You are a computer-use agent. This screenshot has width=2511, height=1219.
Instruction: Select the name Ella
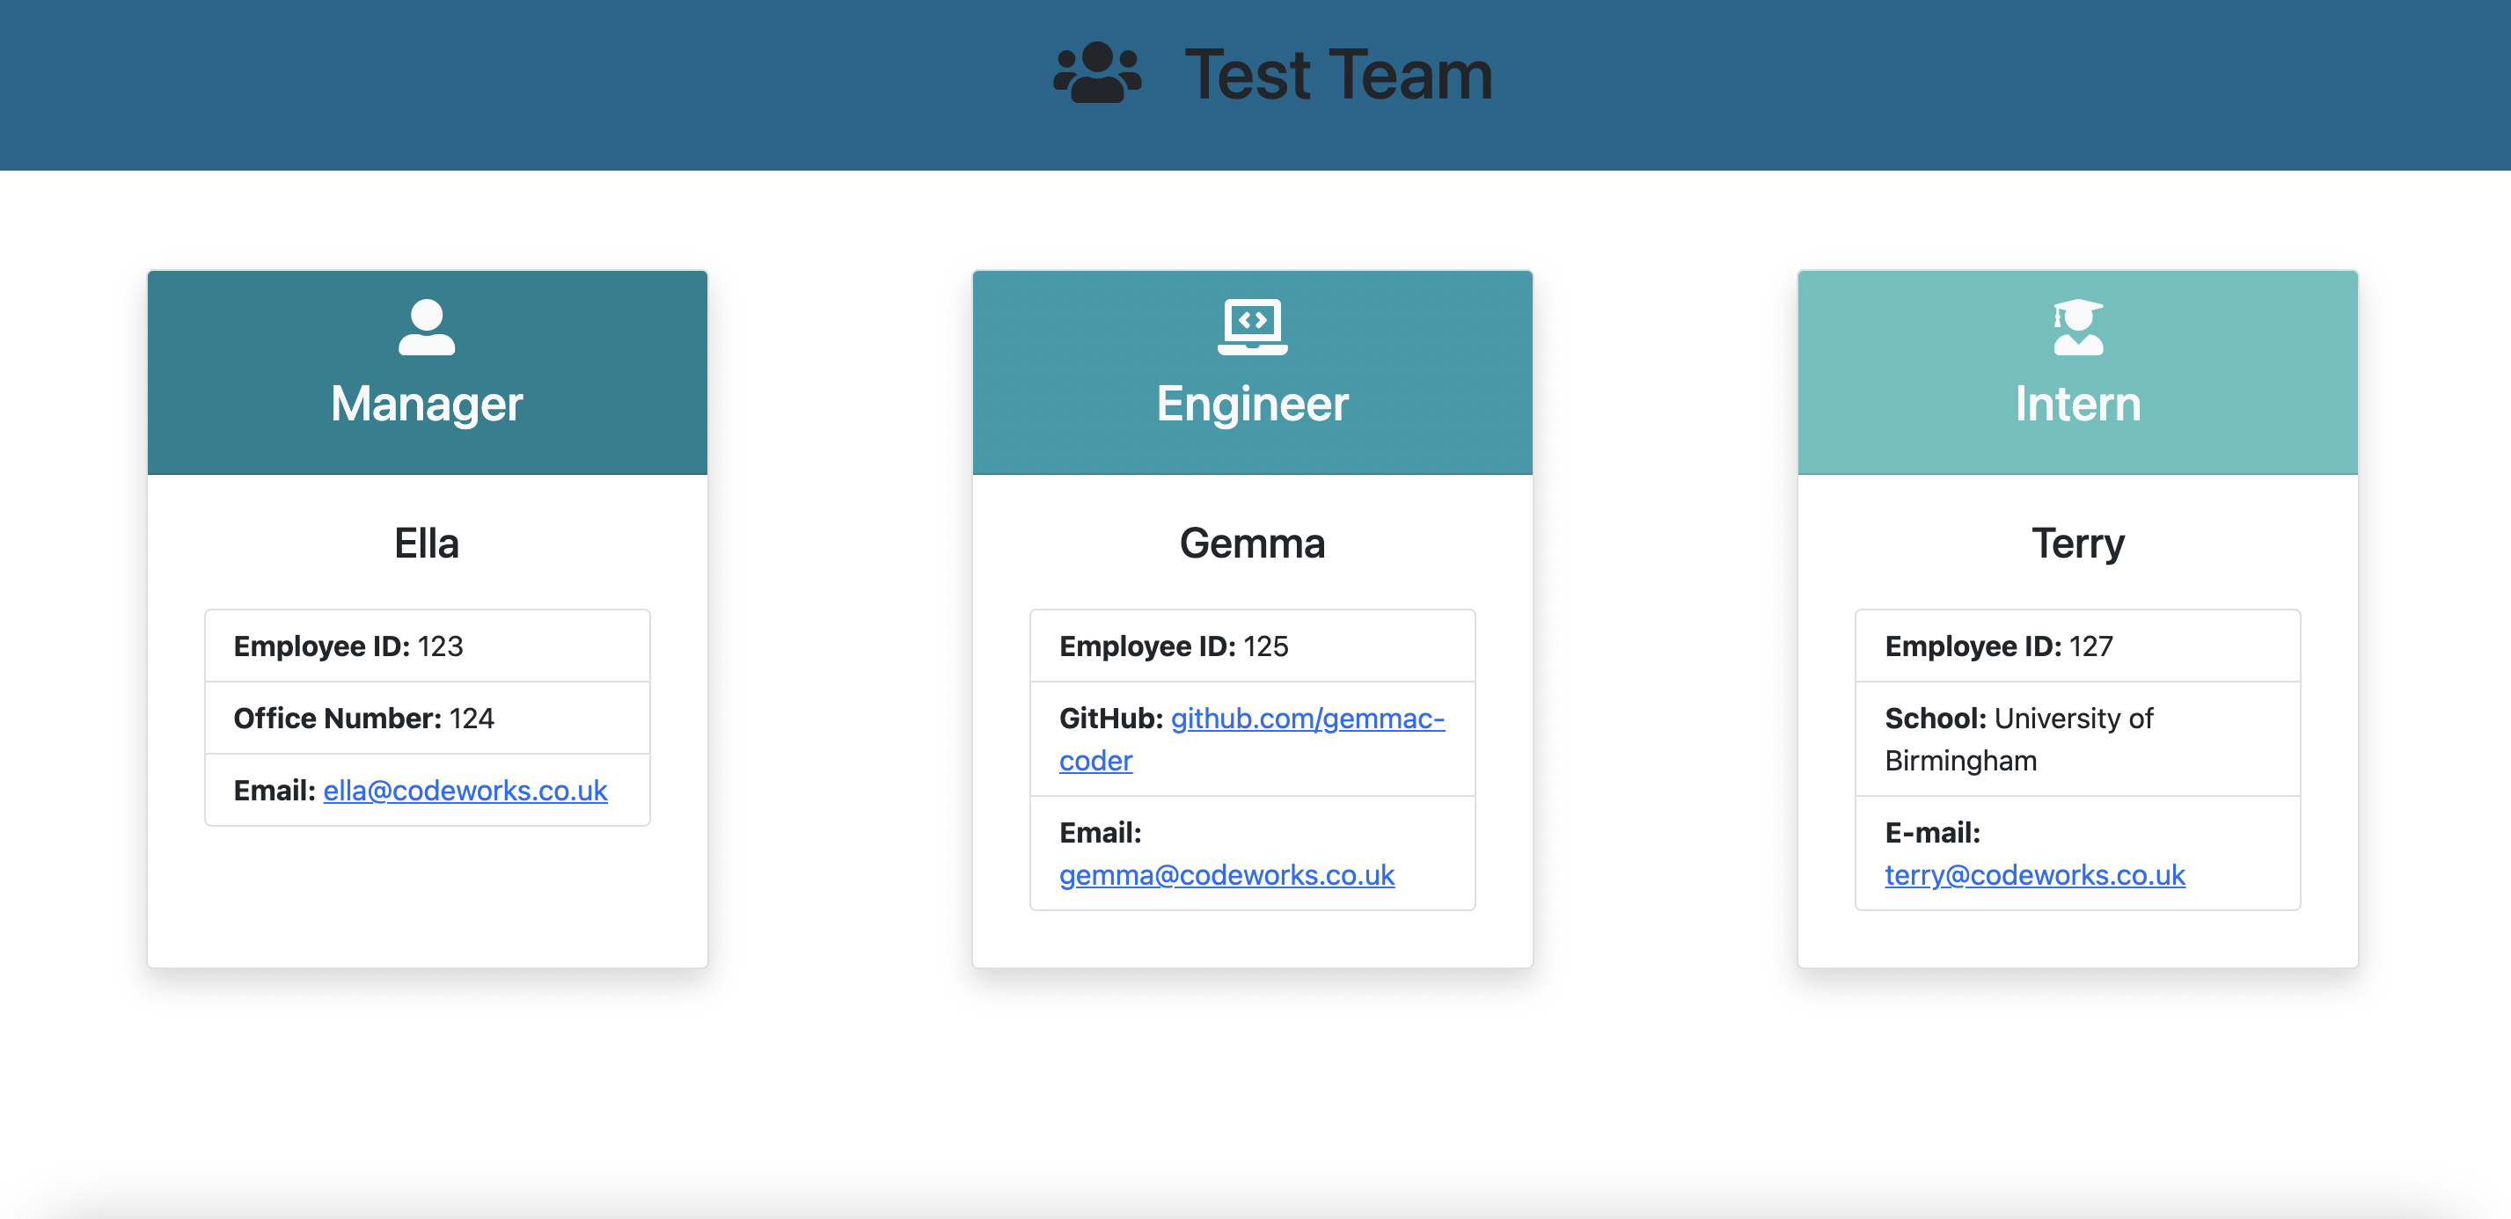coord(426,543)
